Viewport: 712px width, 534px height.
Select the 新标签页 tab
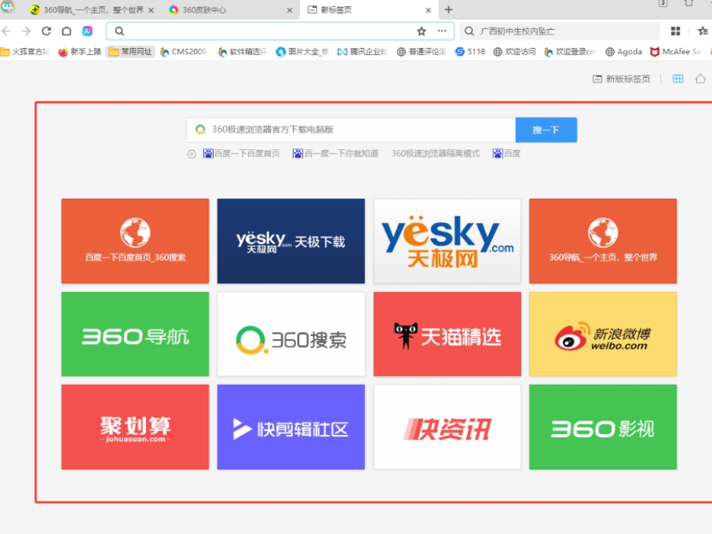click(368, 10)
